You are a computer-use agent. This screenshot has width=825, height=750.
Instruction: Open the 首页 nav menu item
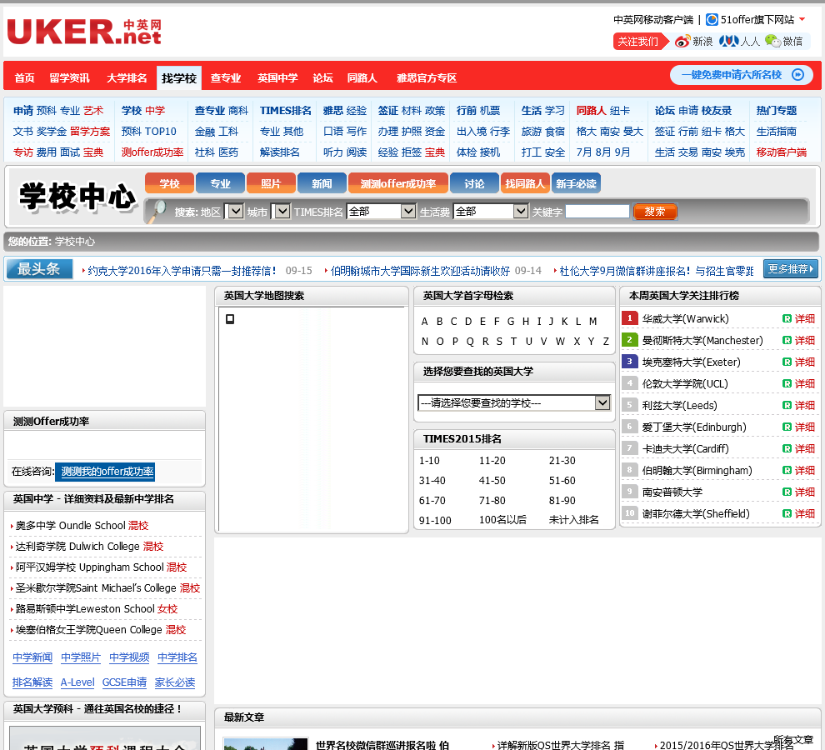(x=24, y=77)
